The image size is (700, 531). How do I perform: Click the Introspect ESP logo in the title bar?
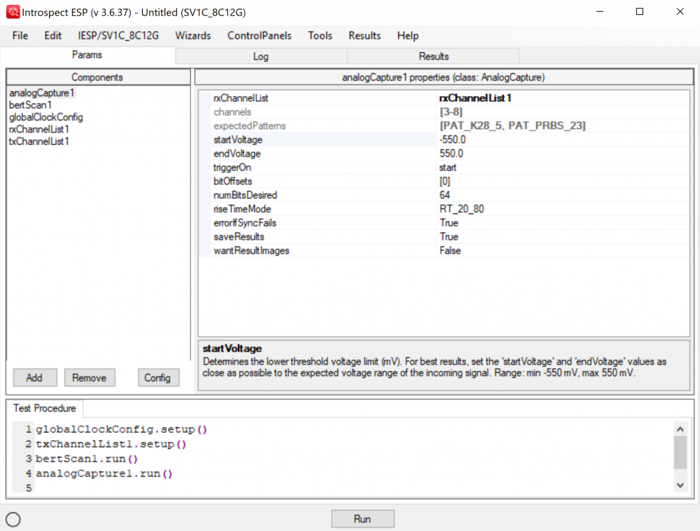click(x=14, y=12)
